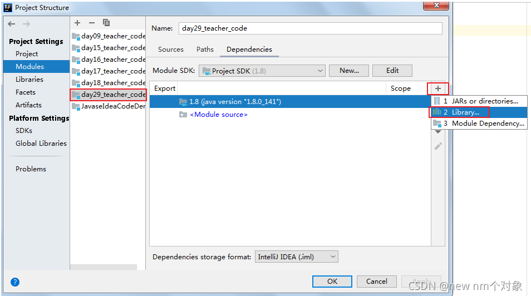Click the New SDK button

(349, 71)
